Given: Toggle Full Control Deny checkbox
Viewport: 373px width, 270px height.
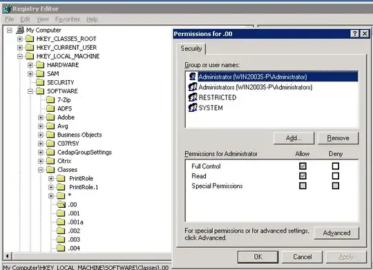Looking at the screenshot, I should (x=336, y=166).
